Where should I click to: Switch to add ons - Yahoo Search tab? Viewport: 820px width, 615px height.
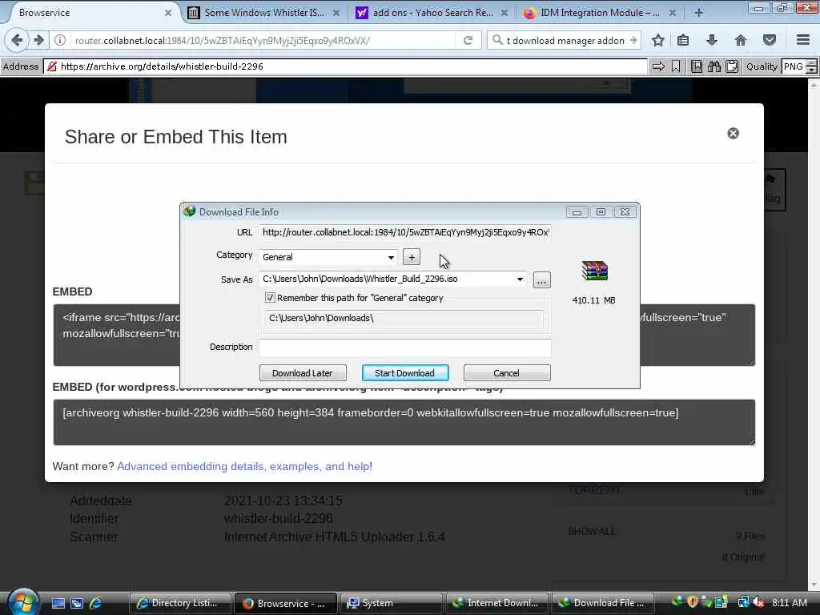tap(432, 13)
